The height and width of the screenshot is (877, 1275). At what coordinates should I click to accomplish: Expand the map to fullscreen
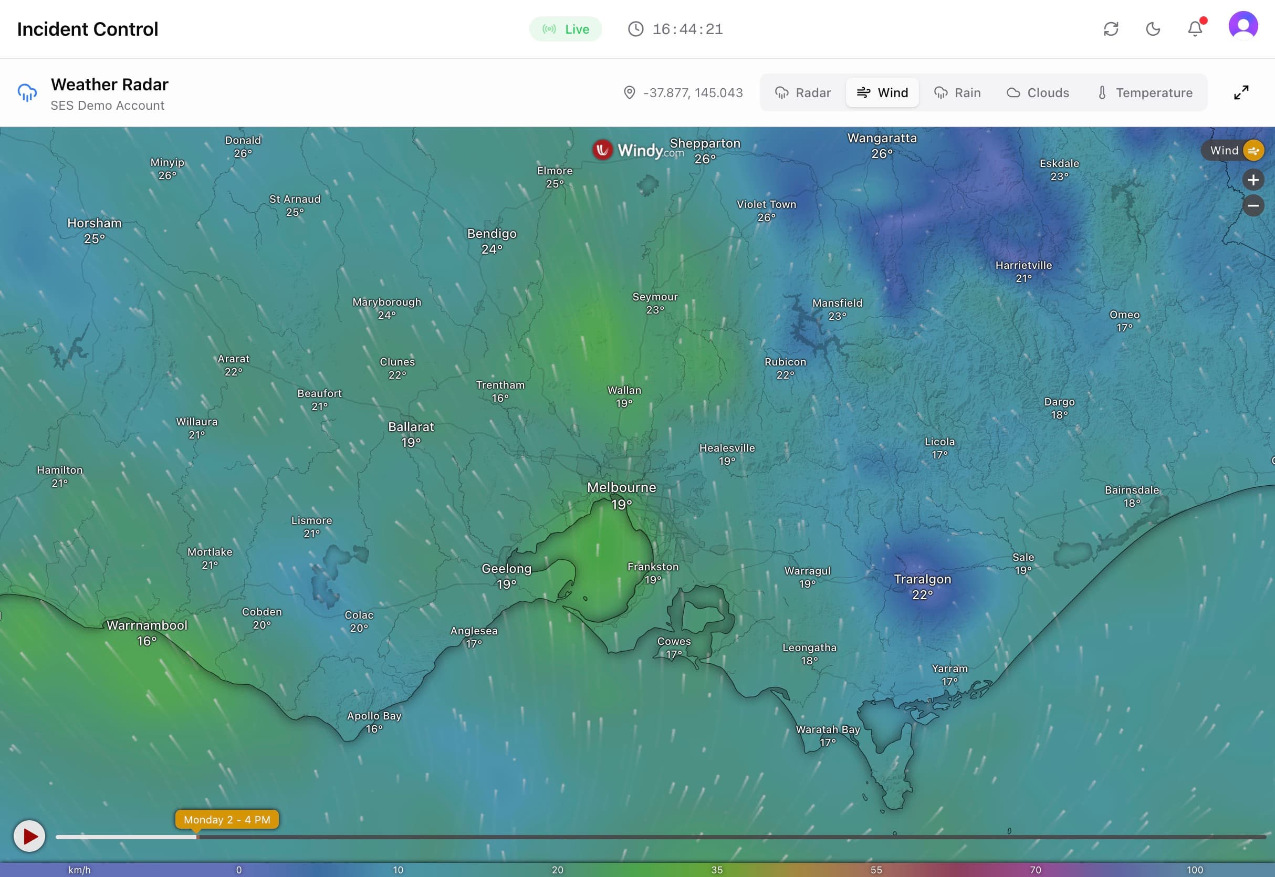coord(1241,92)
